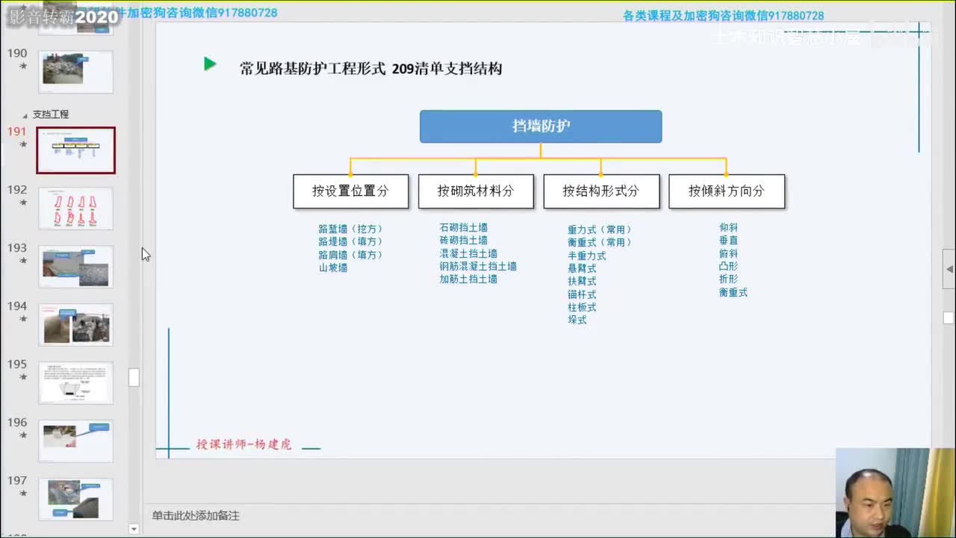This screenshot has width=956, height=538.
Task: Click the text 扶臂式
Action: (582, 281)
